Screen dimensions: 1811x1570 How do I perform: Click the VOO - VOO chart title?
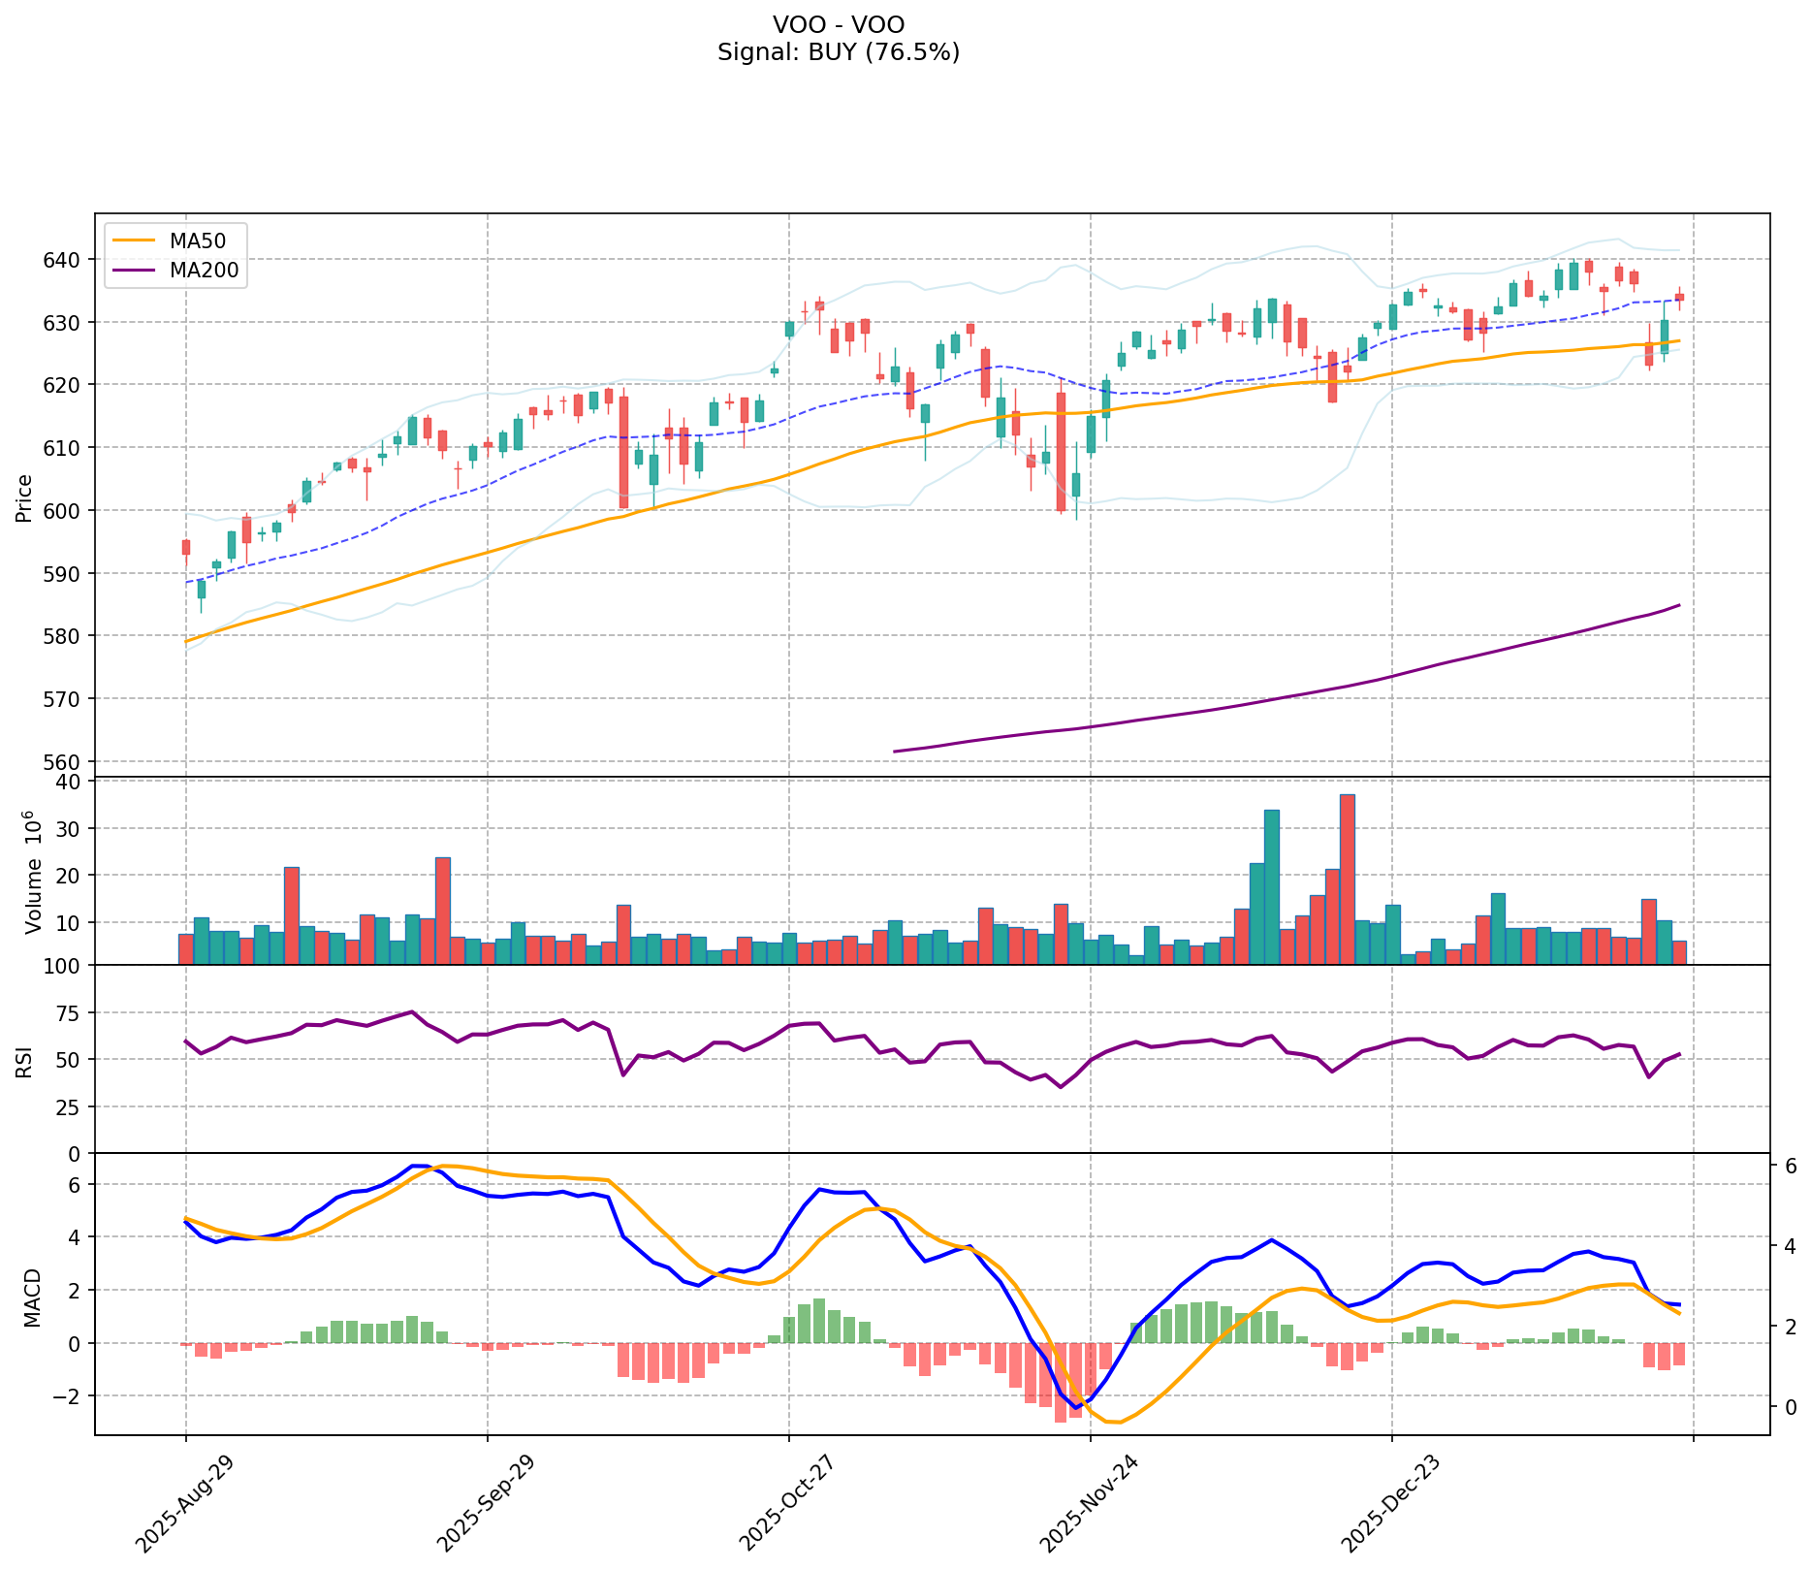click(x=838, y=24)
